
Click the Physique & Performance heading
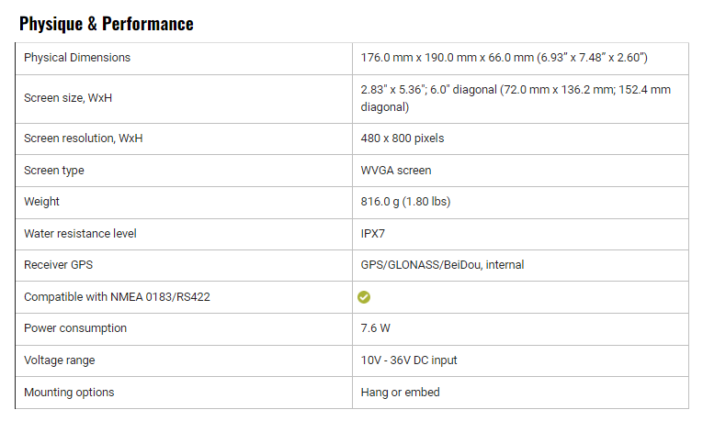(x=107, y=24)
